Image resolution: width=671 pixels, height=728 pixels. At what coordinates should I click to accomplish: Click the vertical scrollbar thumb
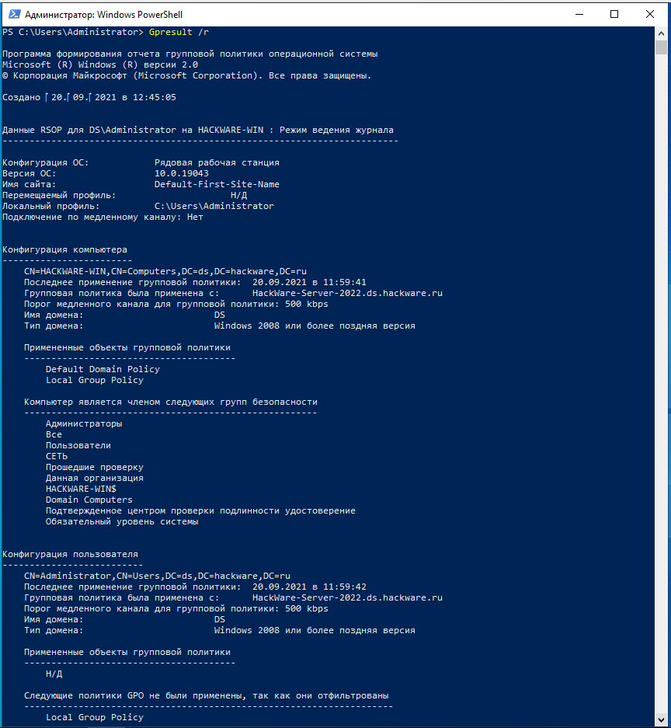662,48
